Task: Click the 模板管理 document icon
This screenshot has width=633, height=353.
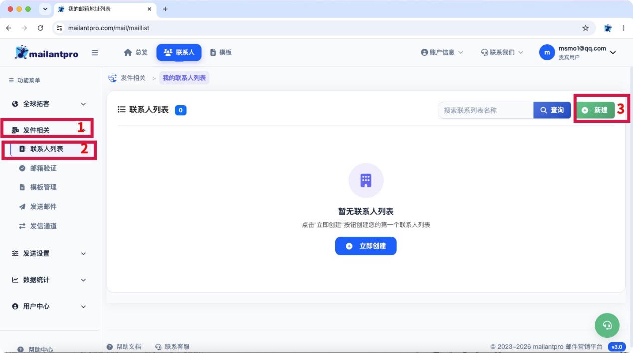Action: [x=22, y=187]
